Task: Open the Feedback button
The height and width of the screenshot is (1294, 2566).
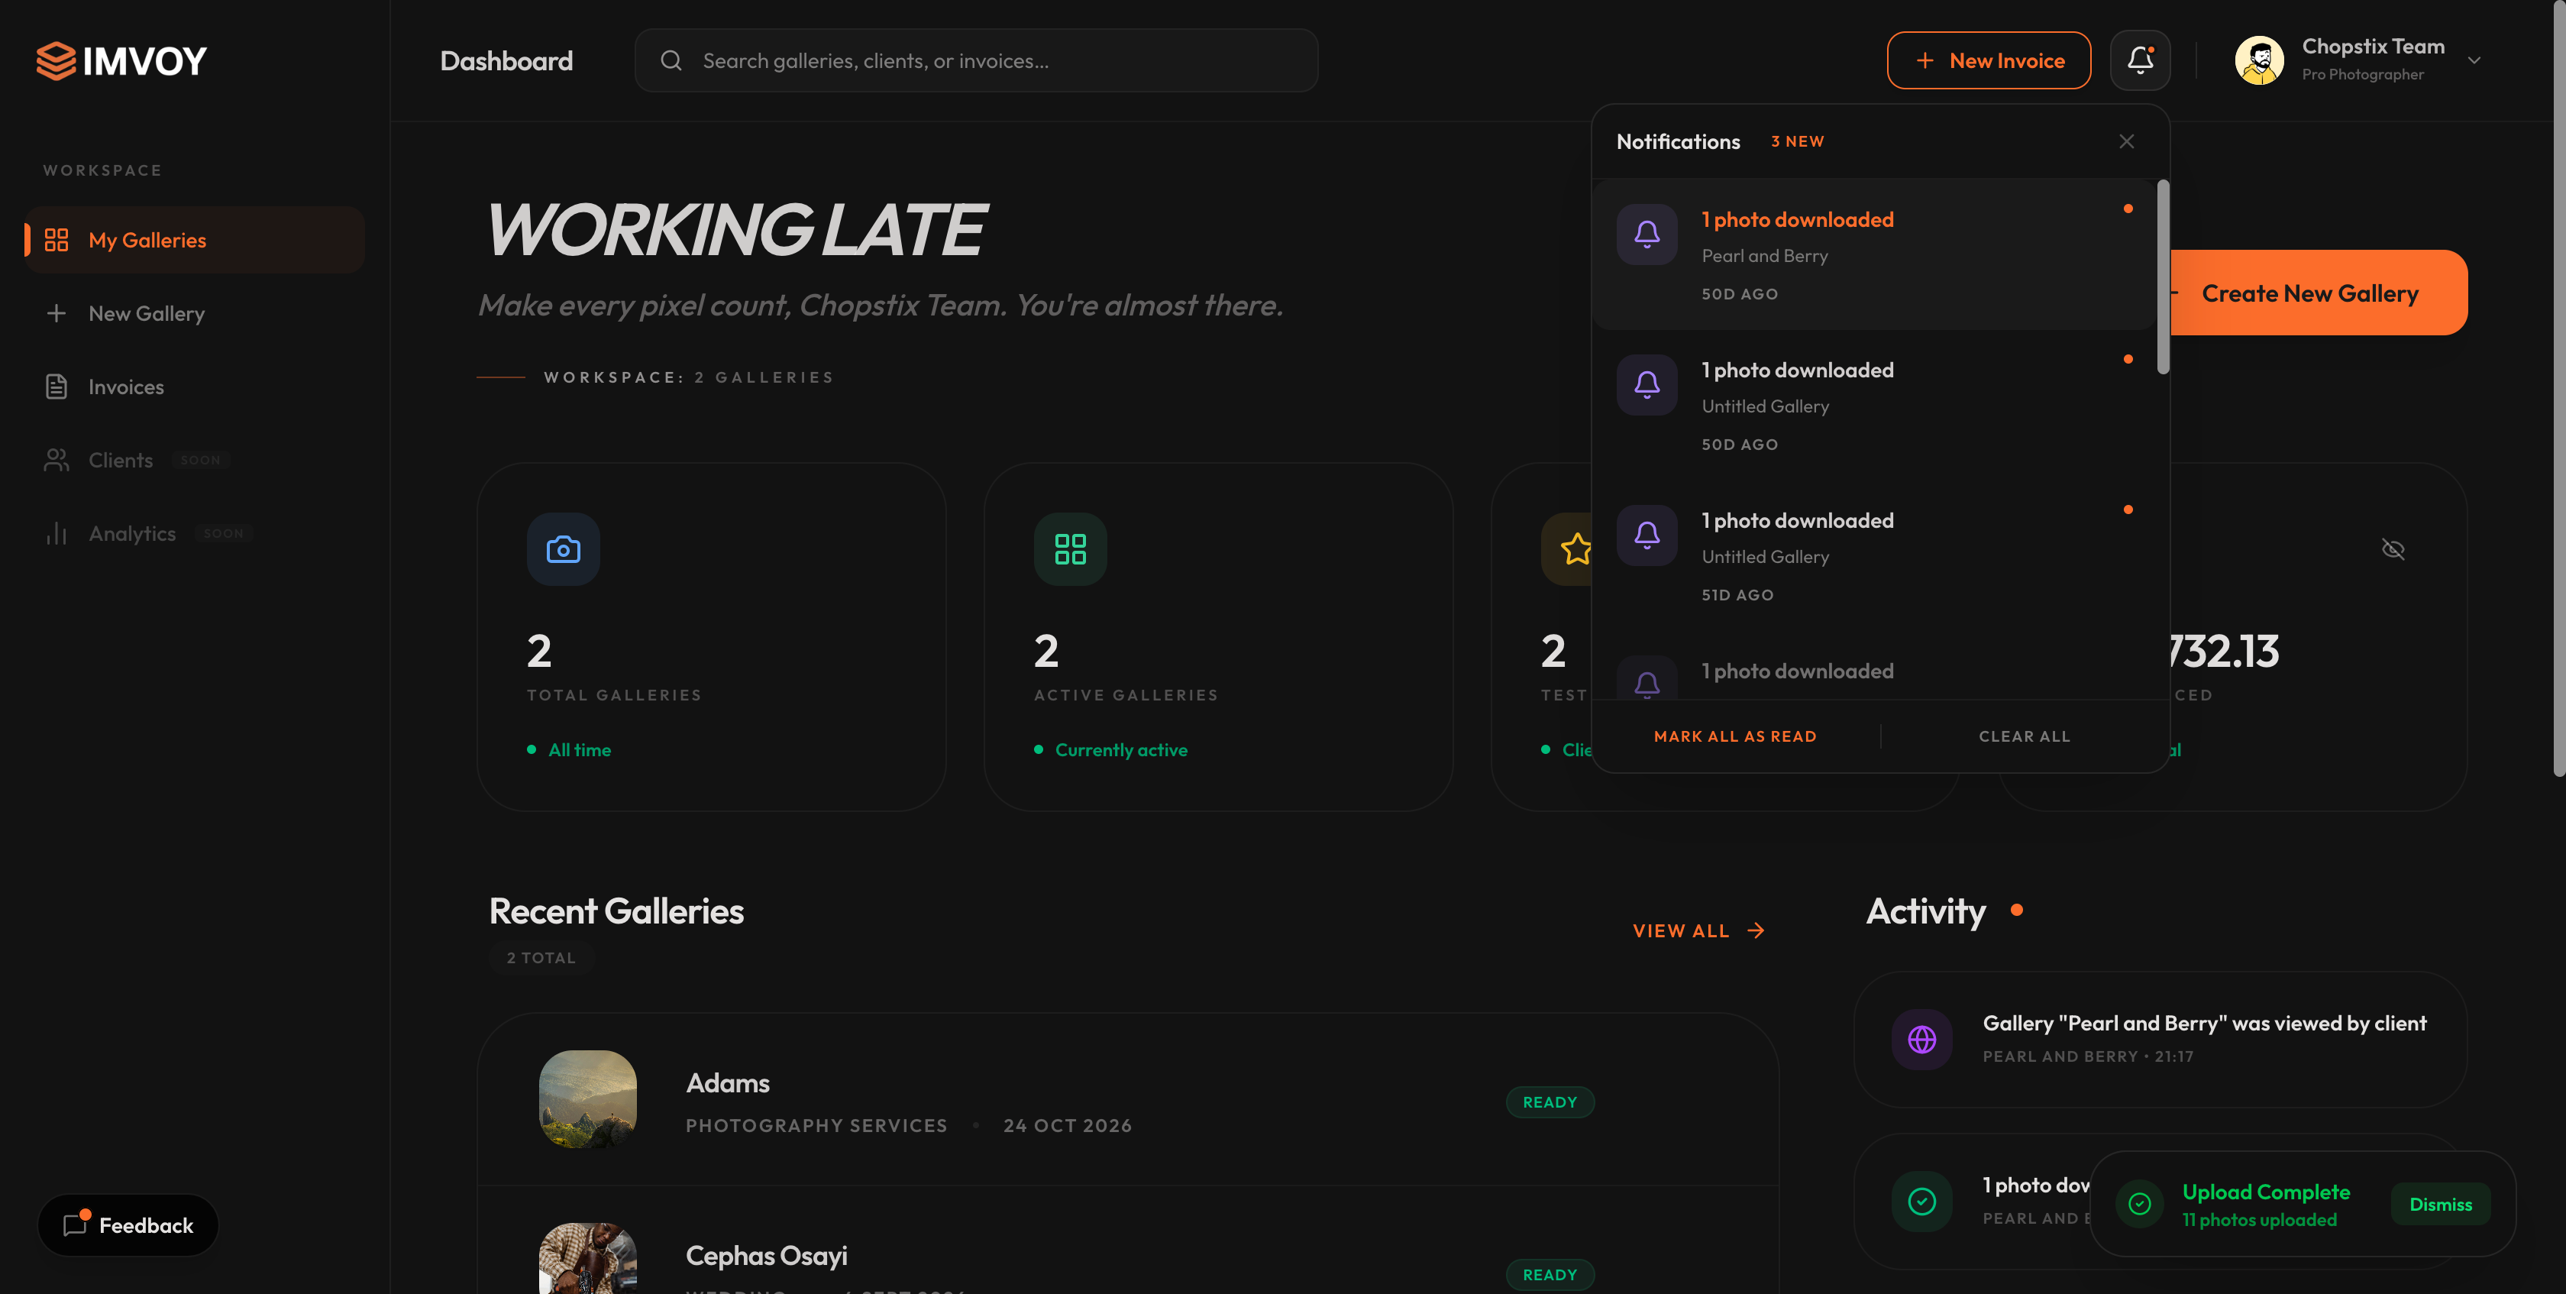Action: (x=128, y=1225)
